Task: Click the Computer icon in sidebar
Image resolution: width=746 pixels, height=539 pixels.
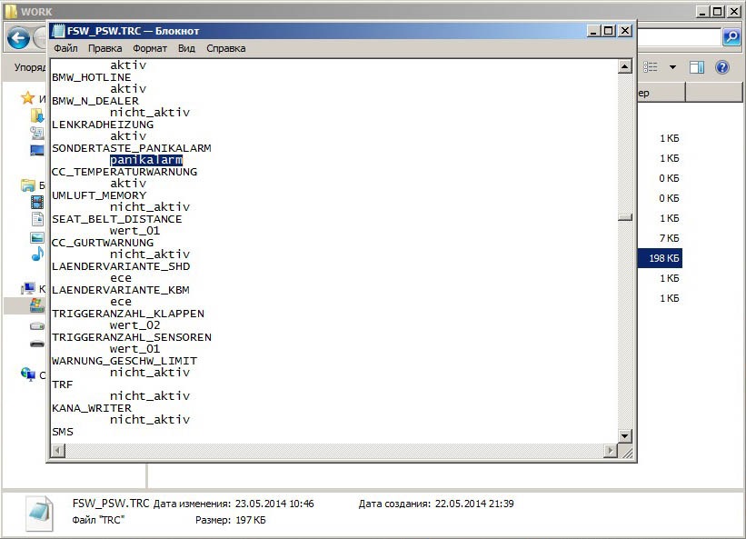Action: point(28,288)
